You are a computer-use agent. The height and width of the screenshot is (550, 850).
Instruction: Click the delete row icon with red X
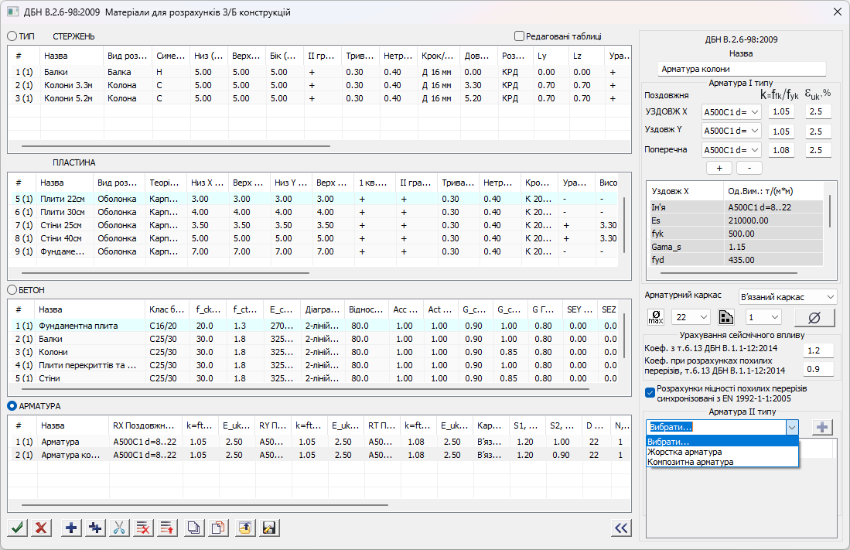click(x=143, y=528)
